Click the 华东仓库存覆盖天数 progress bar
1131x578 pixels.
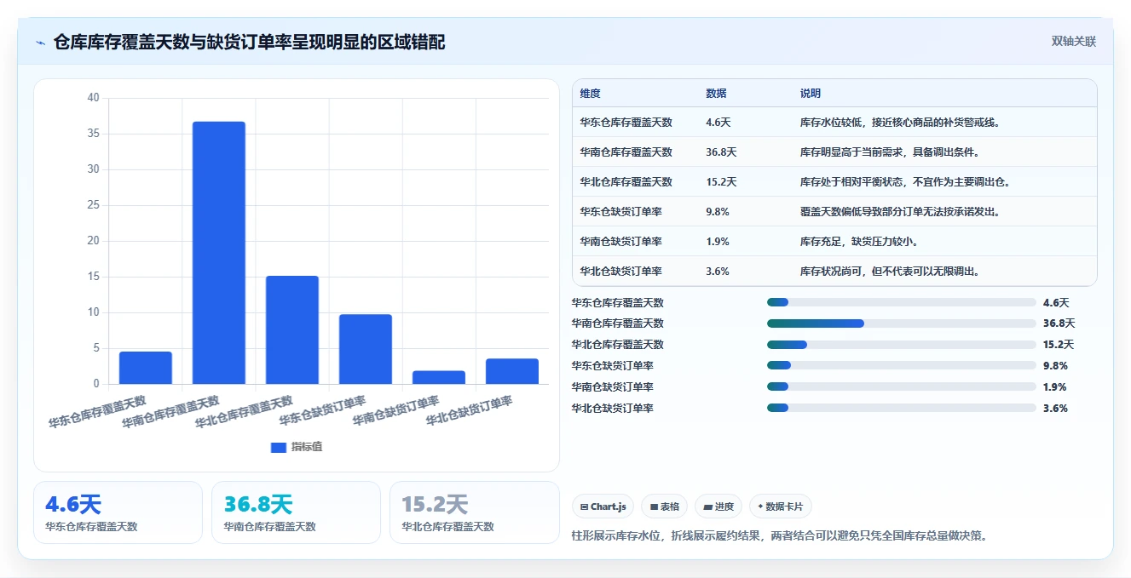902,302
